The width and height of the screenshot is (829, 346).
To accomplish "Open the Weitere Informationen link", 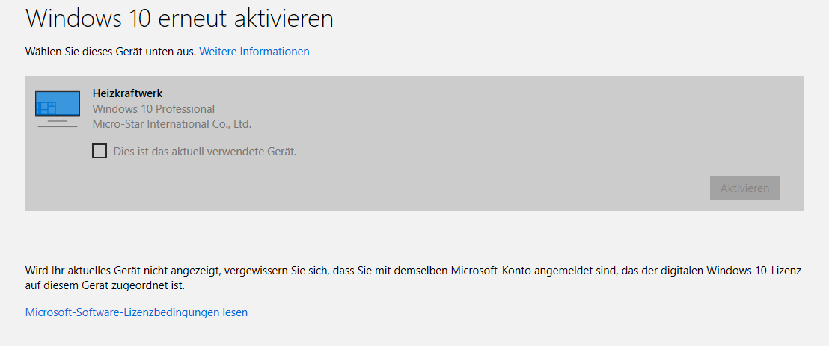I will coord(254,52).
